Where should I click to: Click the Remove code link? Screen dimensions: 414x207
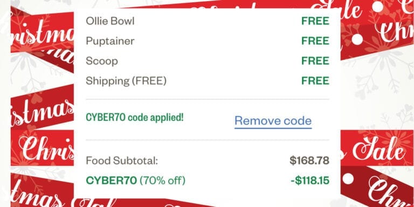click(x=273, y=121)
